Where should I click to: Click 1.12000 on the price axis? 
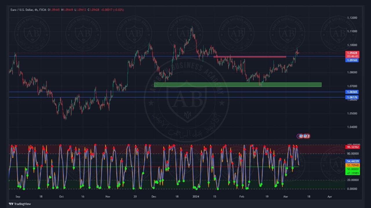[x=352, y=18]
